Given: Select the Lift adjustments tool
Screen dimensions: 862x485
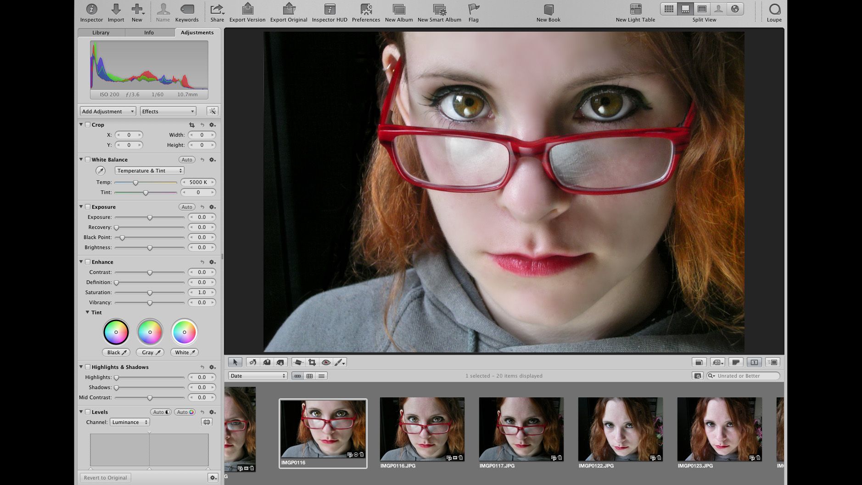Looking at the screenshot, I should (267, 362).
